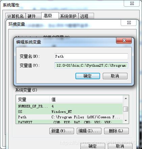Close the System Properties window
The height and width of the screenshot is (149, 142).
point(132,3)
